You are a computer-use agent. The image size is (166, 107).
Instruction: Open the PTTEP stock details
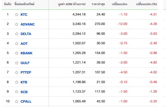pos(26,72)
